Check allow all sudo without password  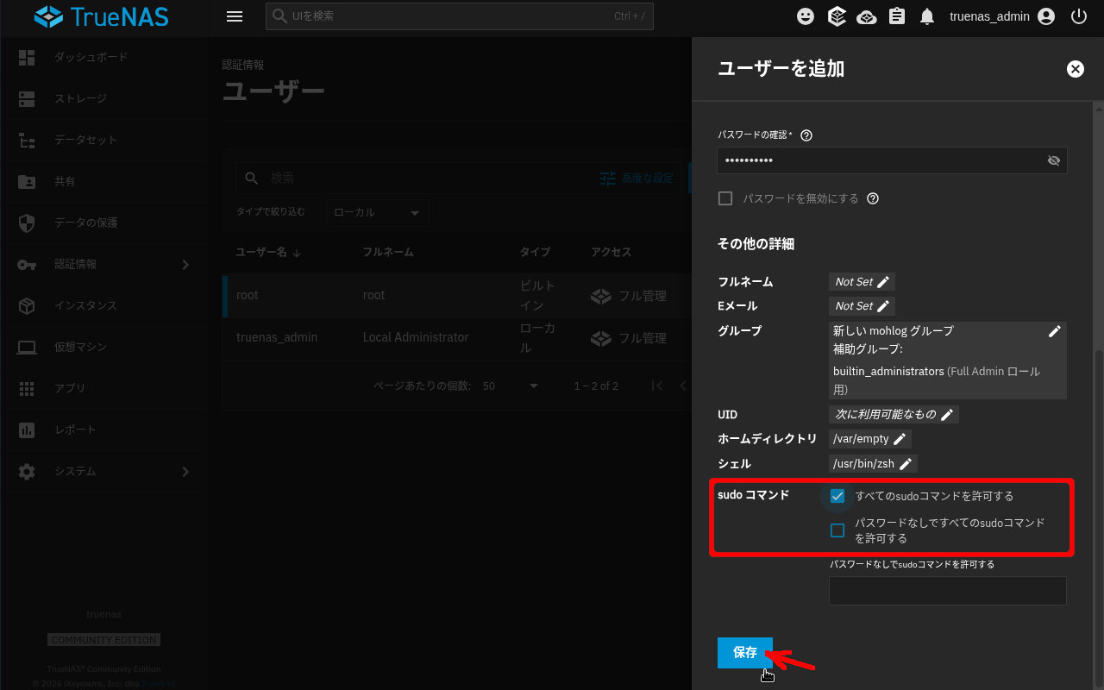pos(837,530)
